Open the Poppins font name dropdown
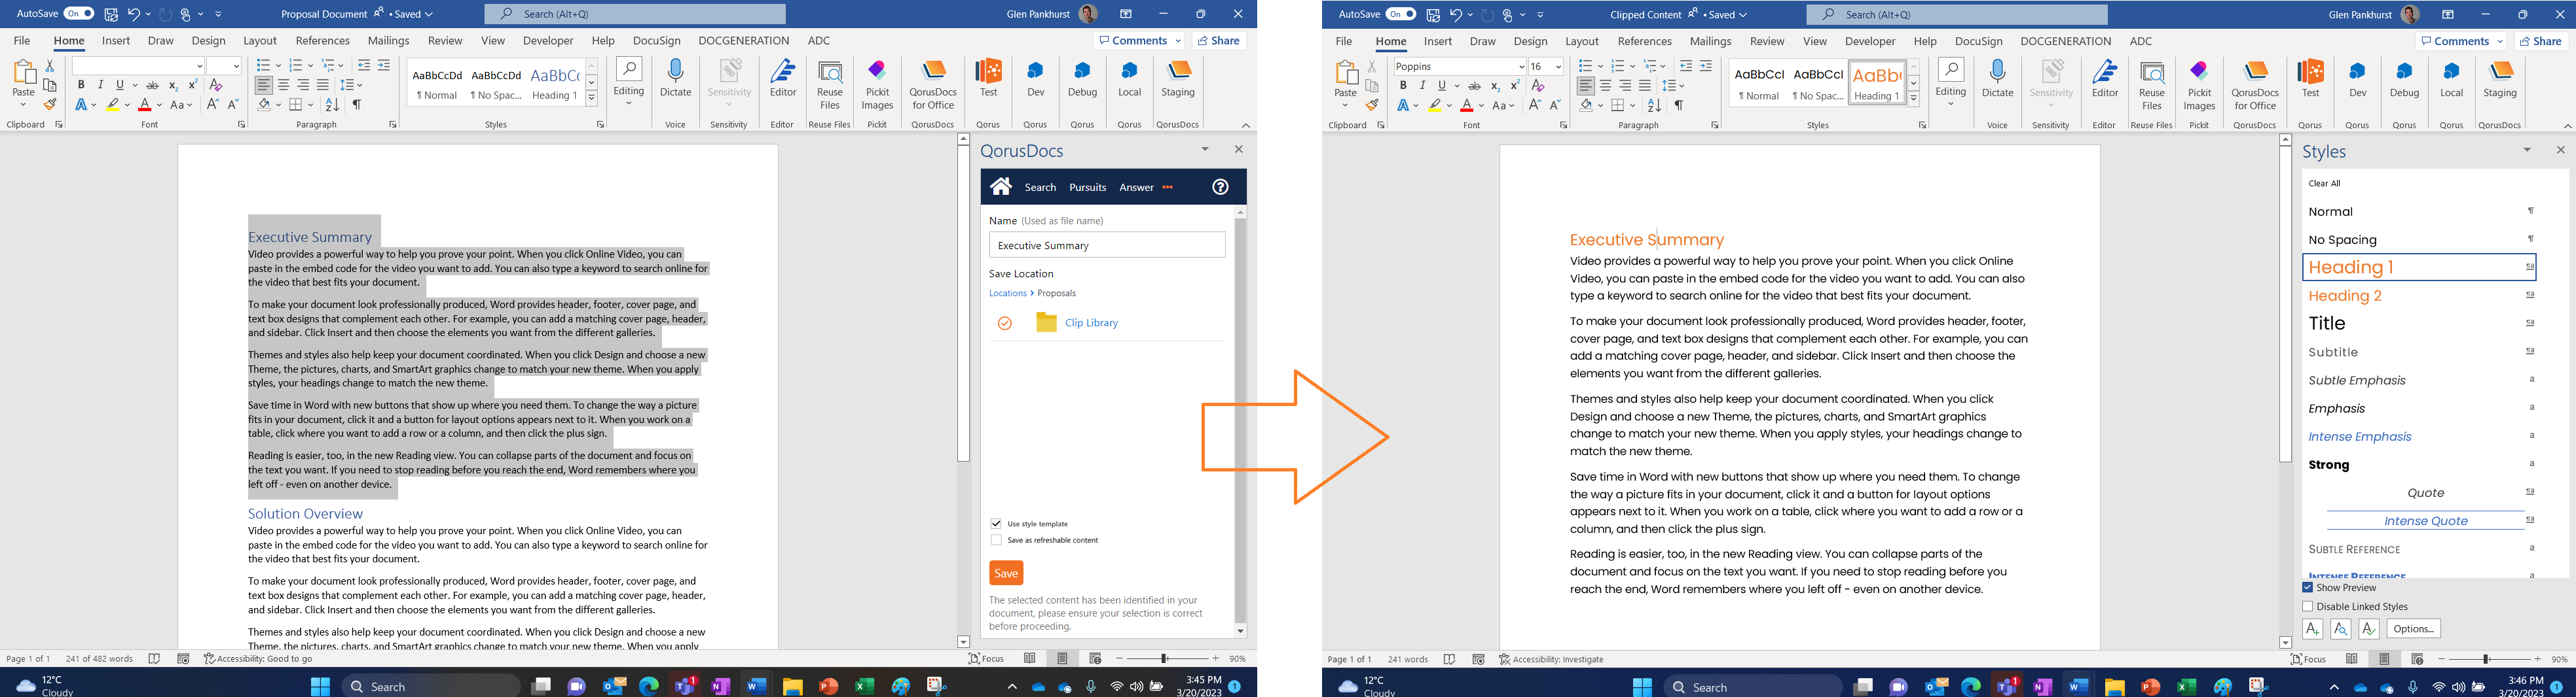 point(1520,67)
